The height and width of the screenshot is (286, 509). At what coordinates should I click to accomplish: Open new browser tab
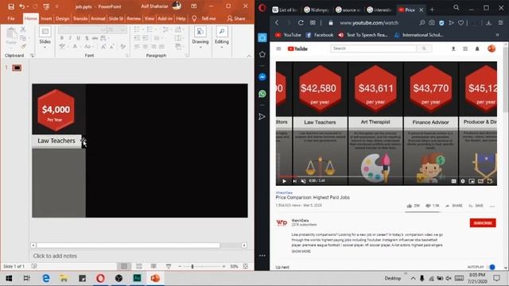(x=432, y=10)
